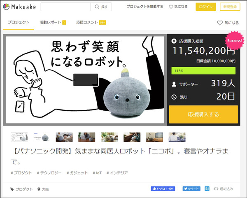The width and height of the screenshot is (247, 198).
Task: Open the 応援コメント tab
Action: [x=91, y=22]
